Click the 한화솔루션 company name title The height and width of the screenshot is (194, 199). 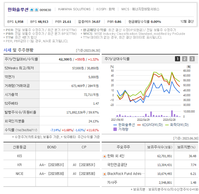18,10
